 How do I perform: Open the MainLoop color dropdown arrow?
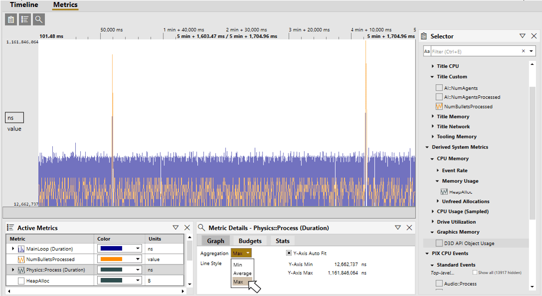click(x=138, y=249)
